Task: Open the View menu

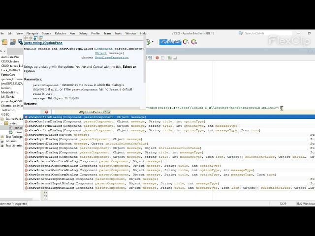Action: point(20,33)
